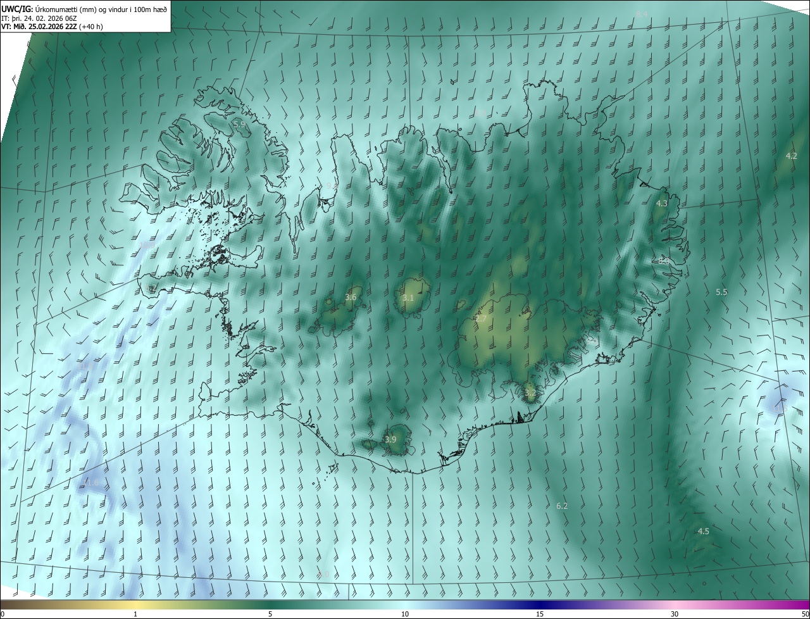This screenshot has width=810, height=619.
Task: Click the 5 tick on the color scale
Action: pyautogui.click(x=270, y=614)
